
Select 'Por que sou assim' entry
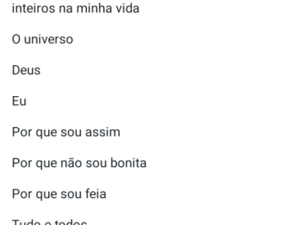[x=66, y=132]
